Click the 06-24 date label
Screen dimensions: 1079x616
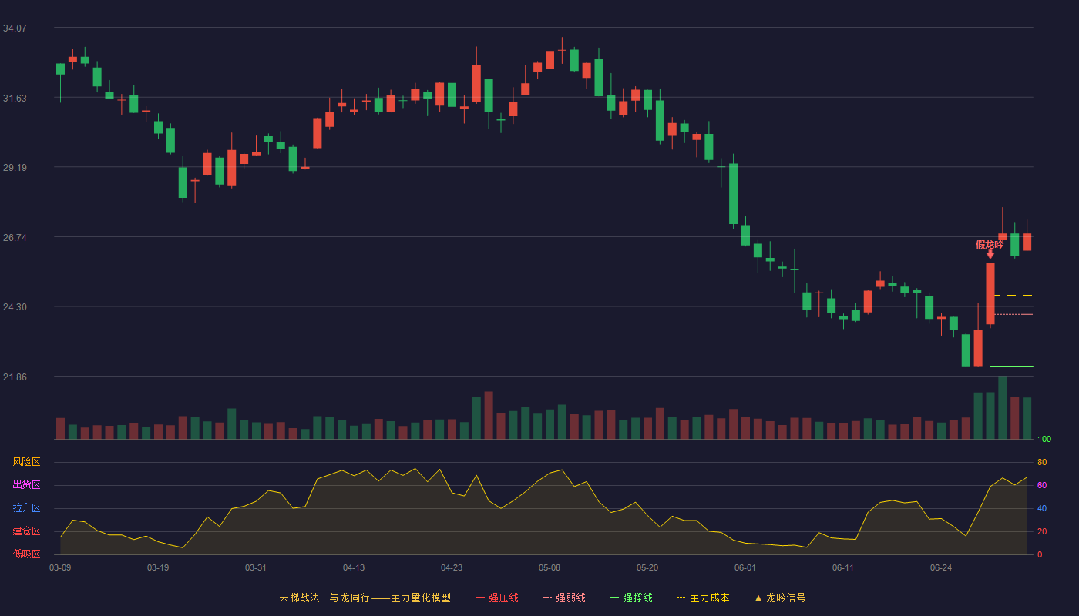tap(941, 567)
